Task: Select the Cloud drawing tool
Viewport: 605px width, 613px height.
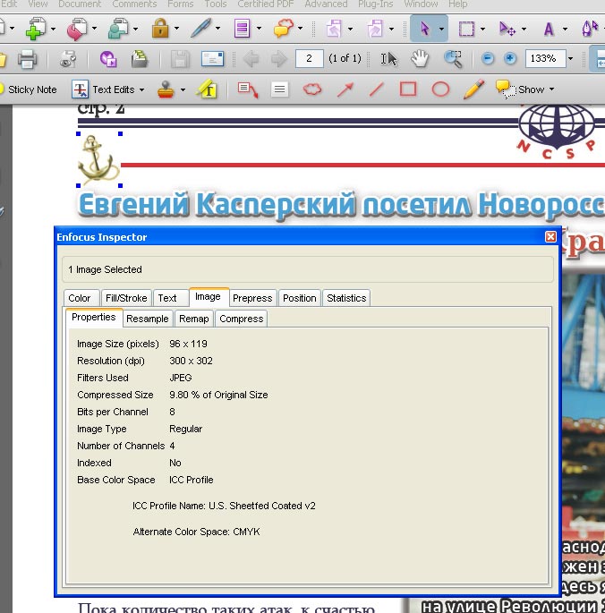Action: point(312,89)
